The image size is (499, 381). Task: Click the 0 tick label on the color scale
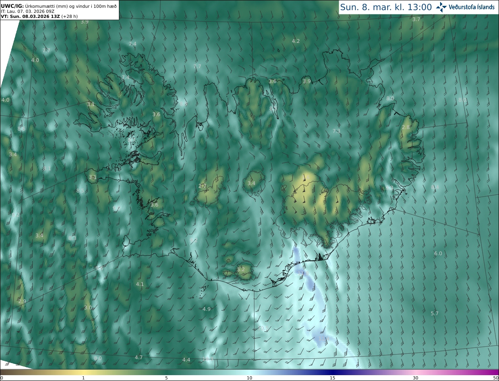pyautogui.click(x=1, y=378)
